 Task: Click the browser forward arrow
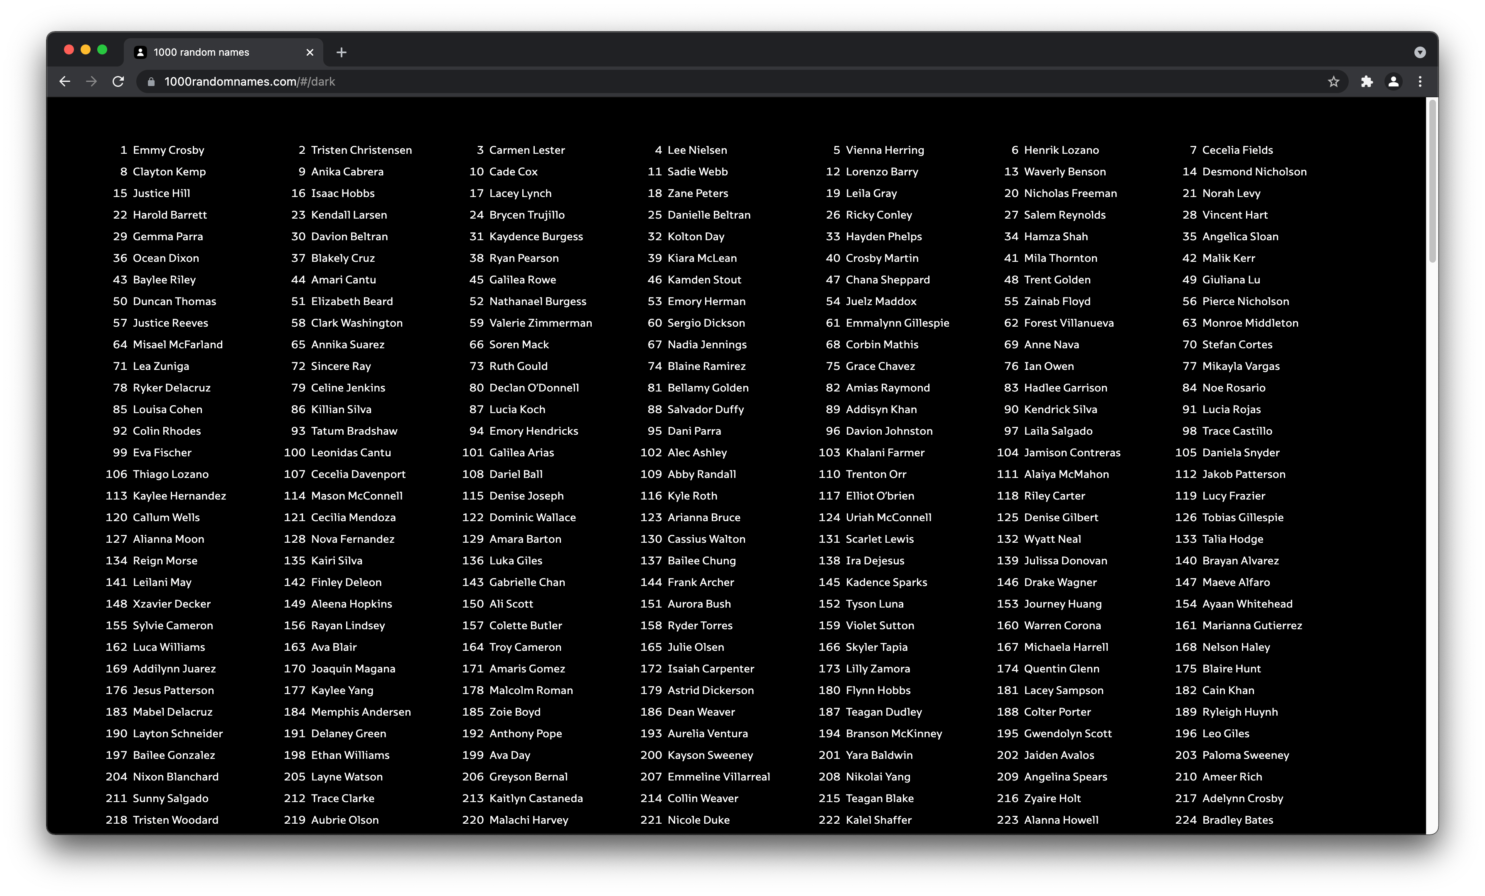coord(91,81)
